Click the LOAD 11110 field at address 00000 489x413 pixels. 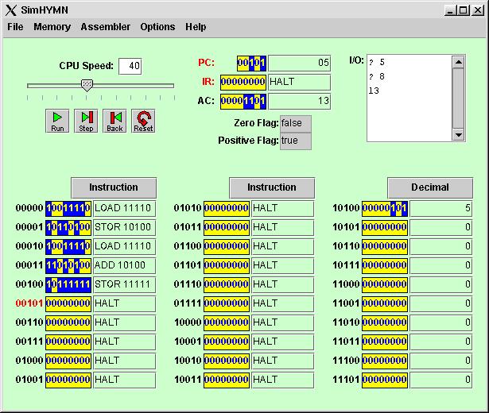(124, 208)
